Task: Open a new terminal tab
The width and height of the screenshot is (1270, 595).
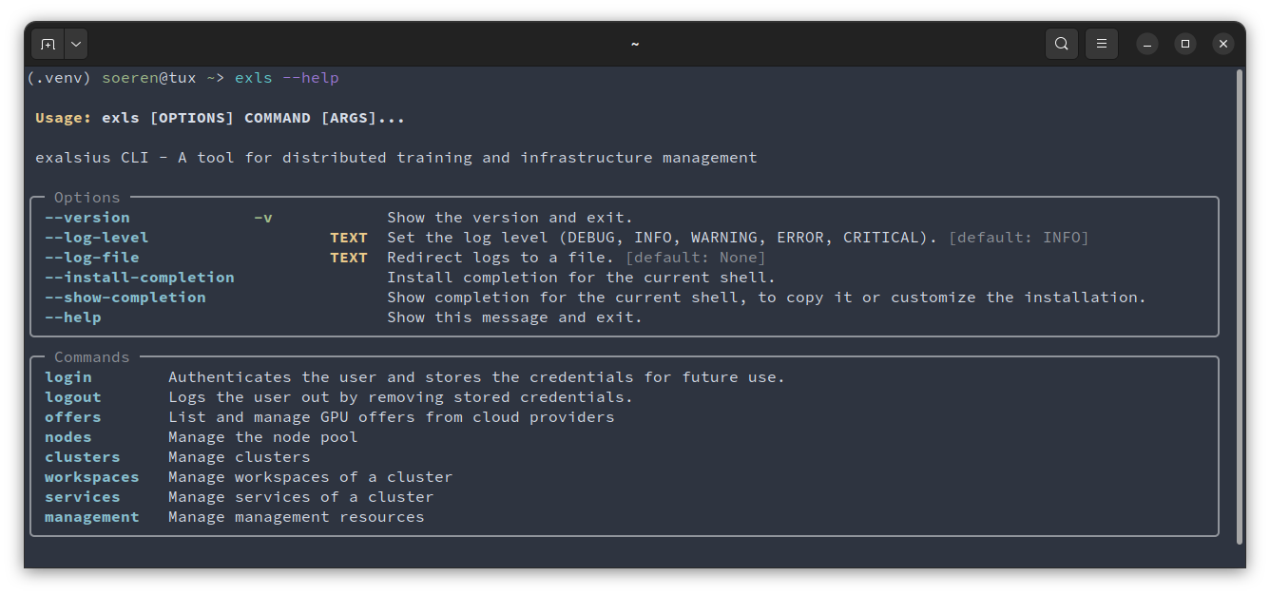Action: [x=48, y=43]
